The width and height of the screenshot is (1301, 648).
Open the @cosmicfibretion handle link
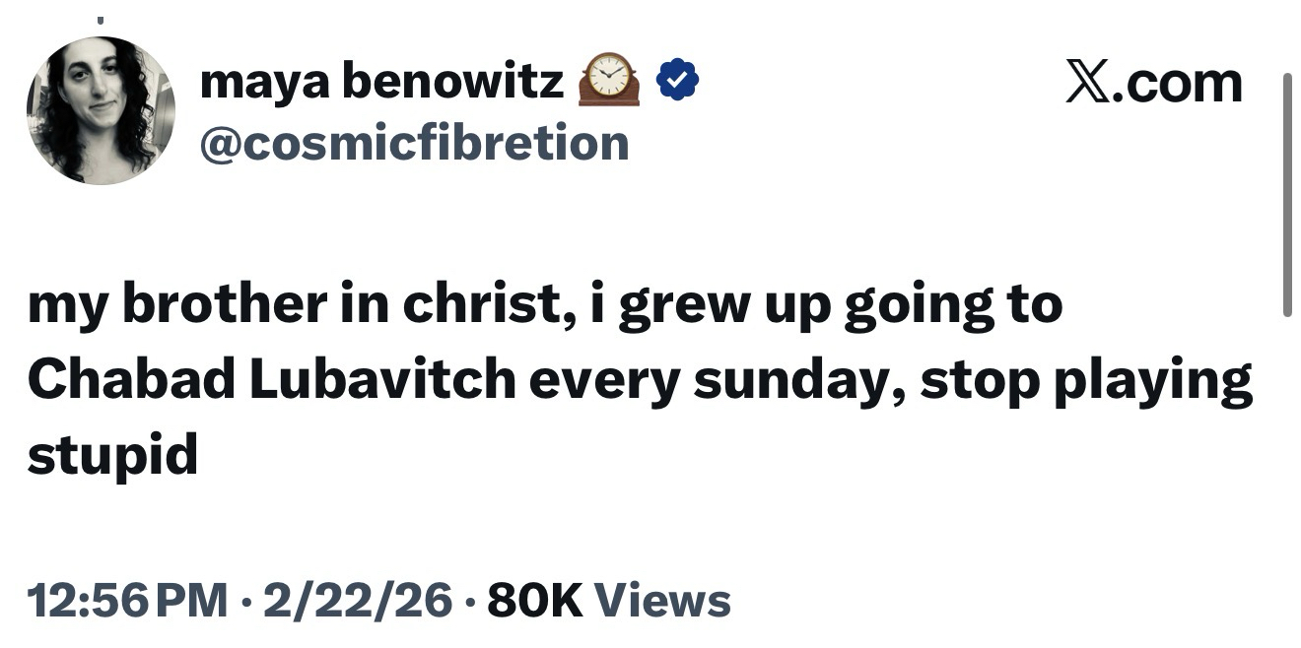click(414, 143)
